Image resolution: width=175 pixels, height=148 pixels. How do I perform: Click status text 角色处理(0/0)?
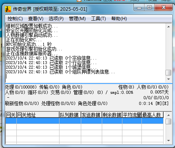93,103
